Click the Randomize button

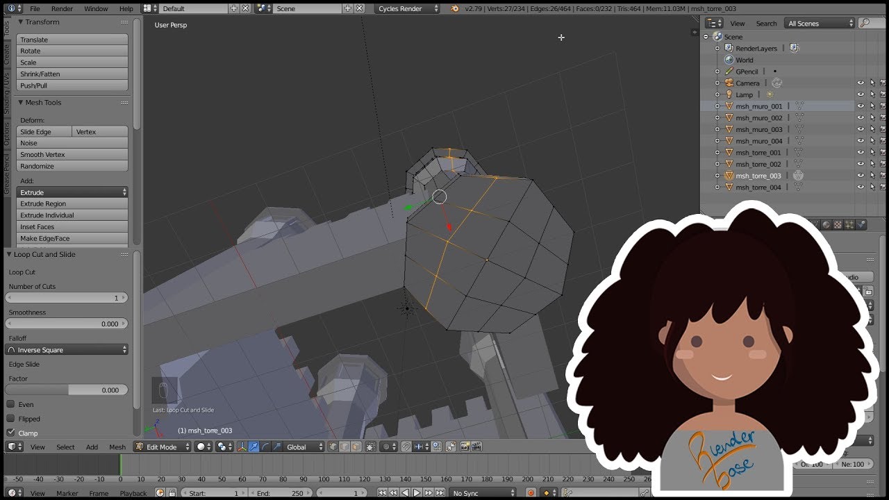[x=72, y=166]
